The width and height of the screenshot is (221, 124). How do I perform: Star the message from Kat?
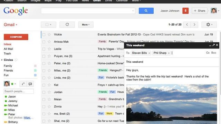pyautogui.click(x=49, y=85)
